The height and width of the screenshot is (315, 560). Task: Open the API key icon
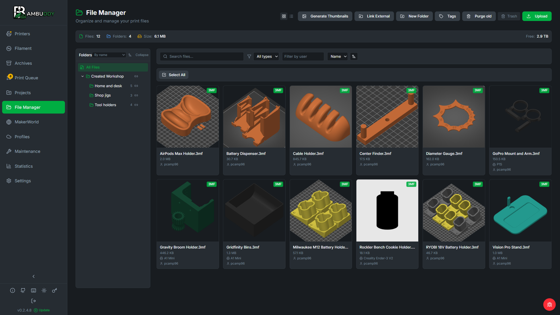(54, 290)
